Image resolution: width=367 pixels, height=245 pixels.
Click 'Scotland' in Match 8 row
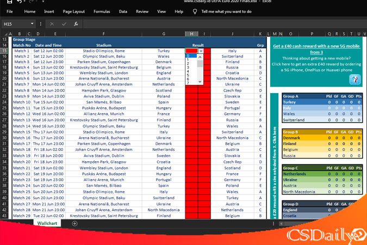pos(164,90)
